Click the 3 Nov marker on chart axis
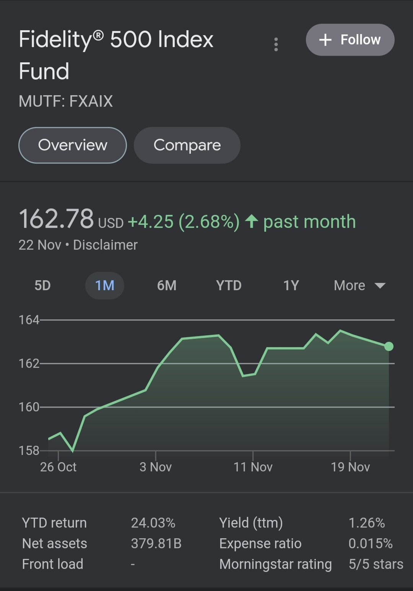The width and height of the screenshot is (413, 591). coord(156,467)
